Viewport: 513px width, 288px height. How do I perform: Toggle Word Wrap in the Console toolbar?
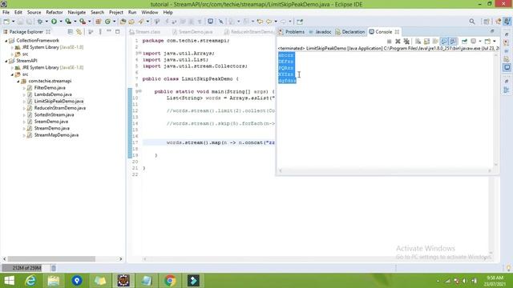click(x=435, y=42)
